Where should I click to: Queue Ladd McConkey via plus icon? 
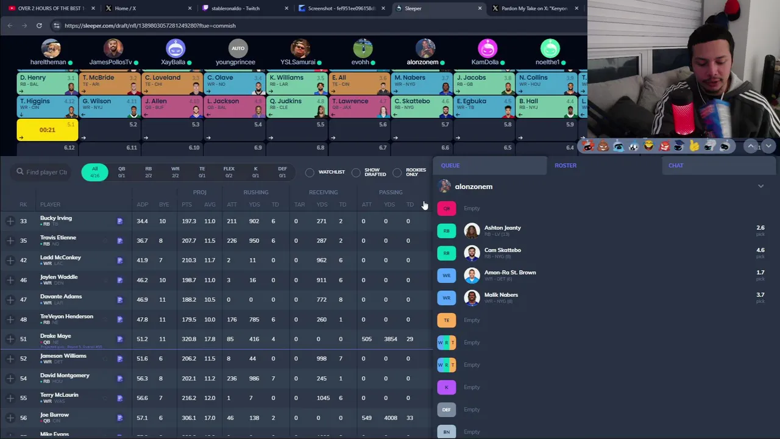point(10,260)
